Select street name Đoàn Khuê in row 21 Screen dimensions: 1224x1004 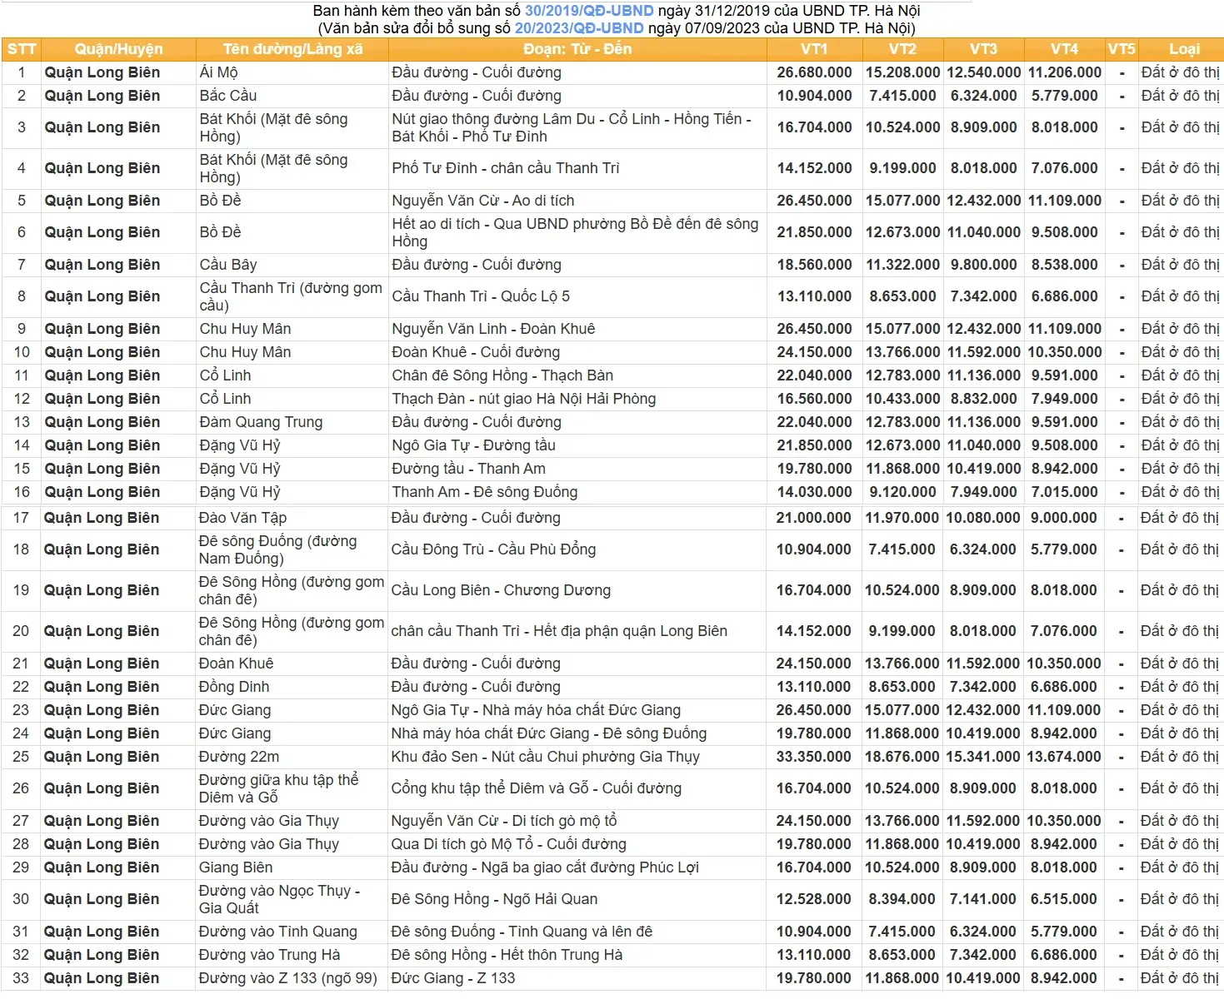click(x=236, y=664)
